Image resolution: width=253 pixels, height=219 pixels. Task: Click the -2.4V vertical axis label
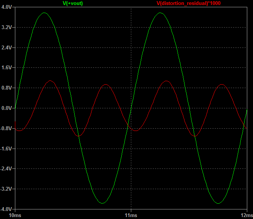point(6,168)
